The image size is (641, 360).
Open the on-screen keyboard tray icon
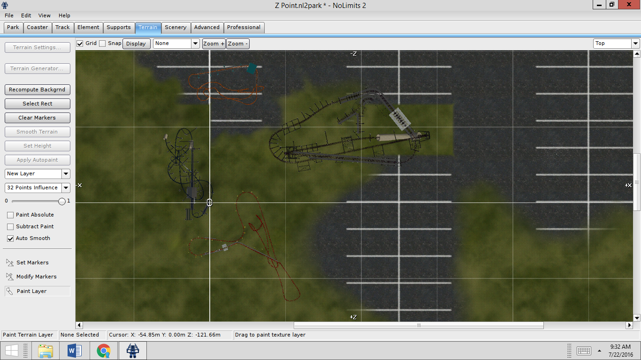point(583,351)
